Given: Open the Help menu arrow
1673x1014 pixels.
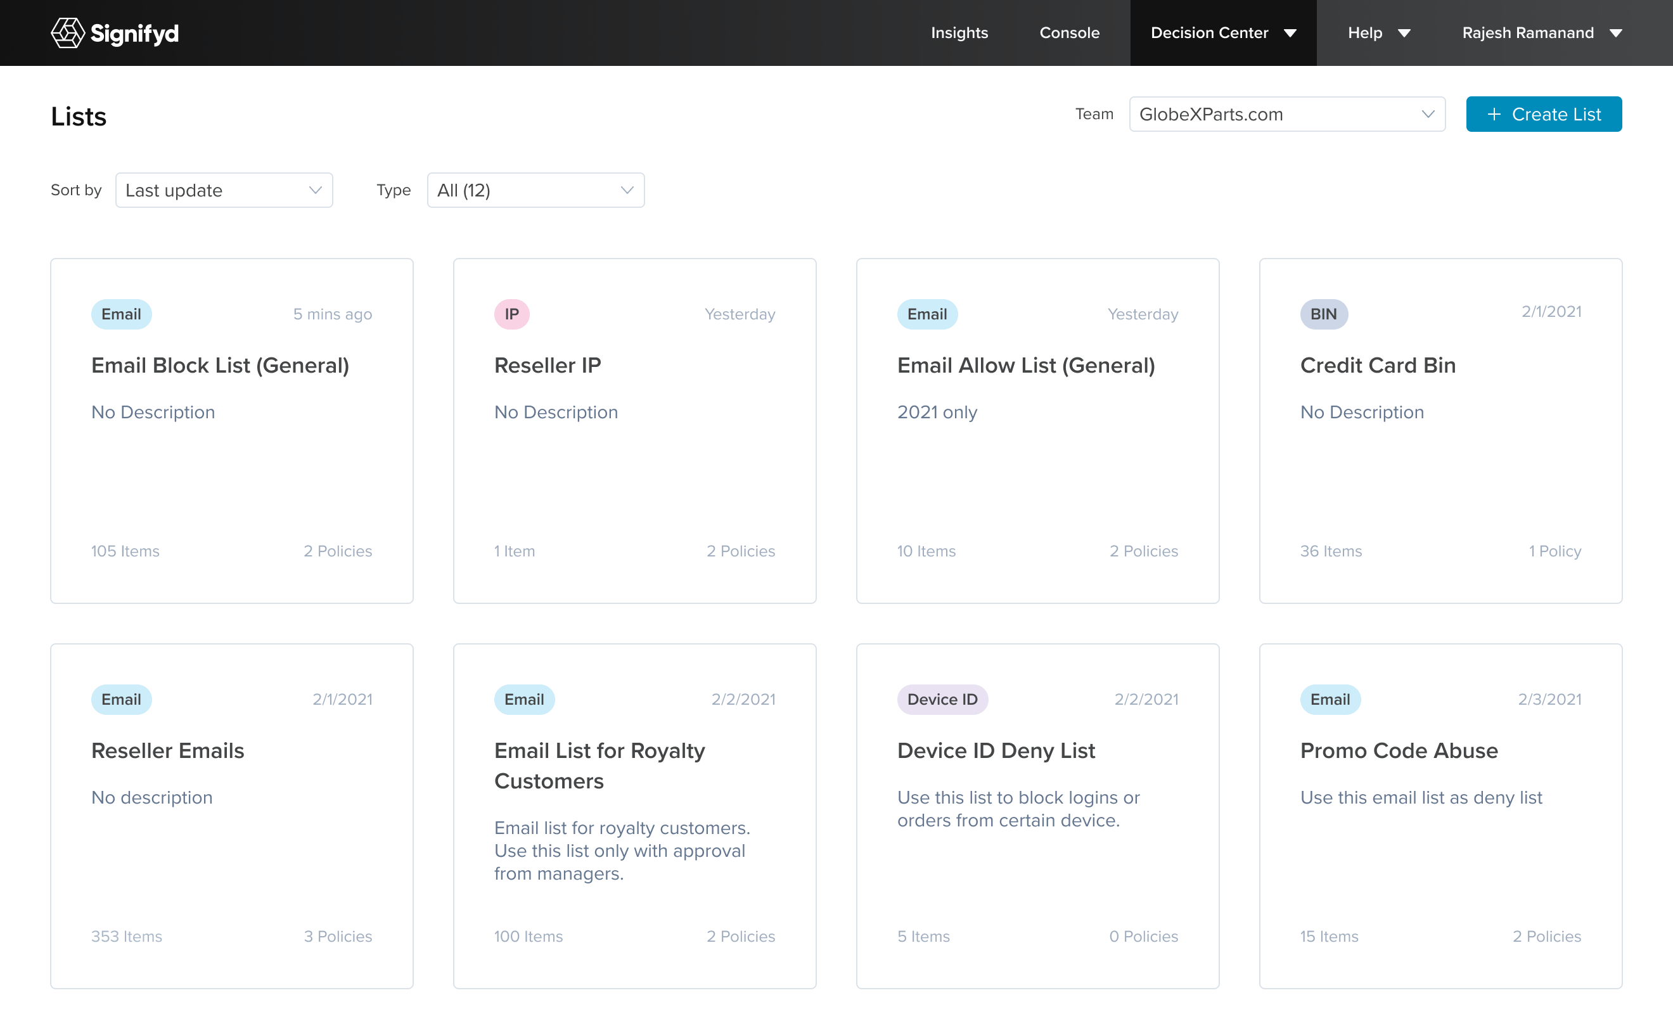Looking at the screenshot, I should pos(1404,34).
